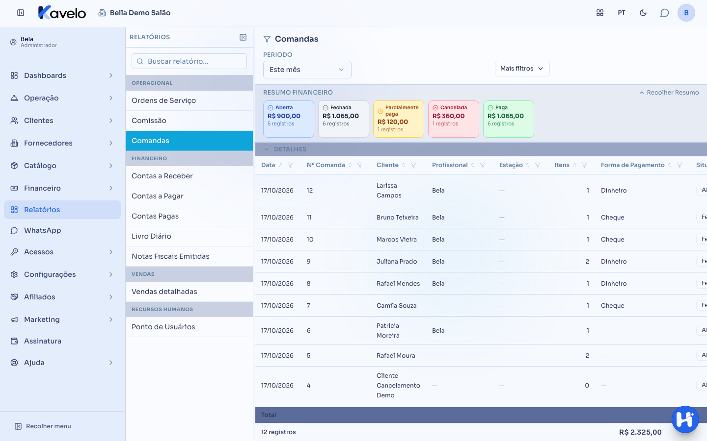This screenshot has height=441, width=707.
Task: Click Recolher menu at sidebar bottom
Action: pyautogui.click(x=43, y=426)
